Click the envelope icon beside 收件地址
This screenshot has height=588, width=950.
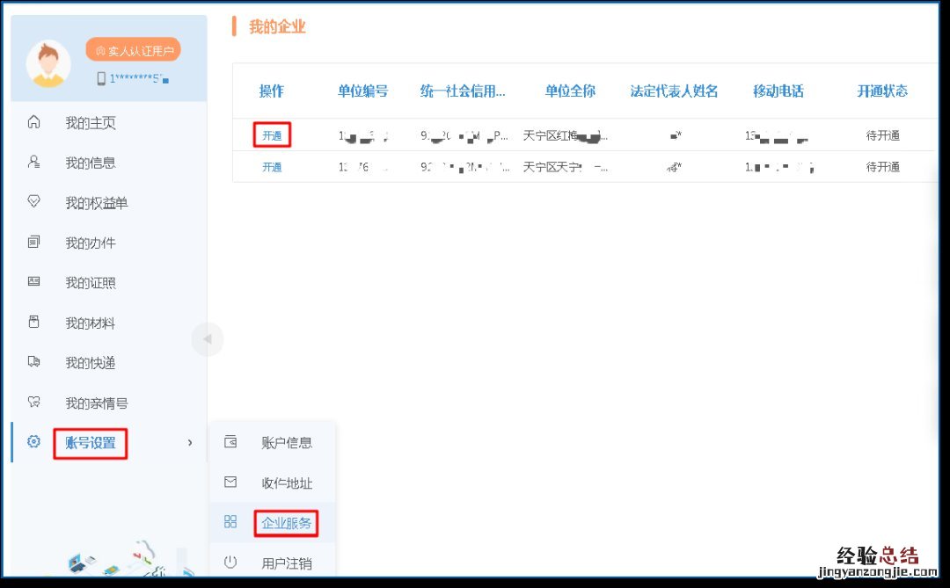(230, 482)
